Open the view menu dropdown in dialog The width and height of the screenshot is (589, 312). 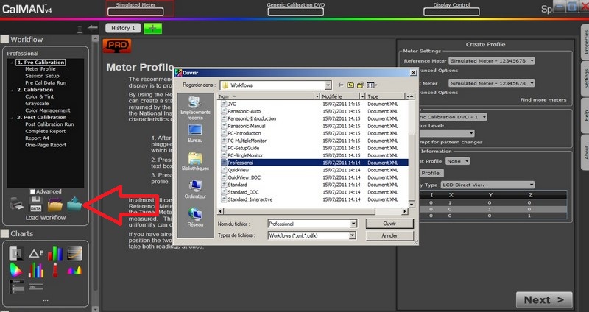coord(372,85)
